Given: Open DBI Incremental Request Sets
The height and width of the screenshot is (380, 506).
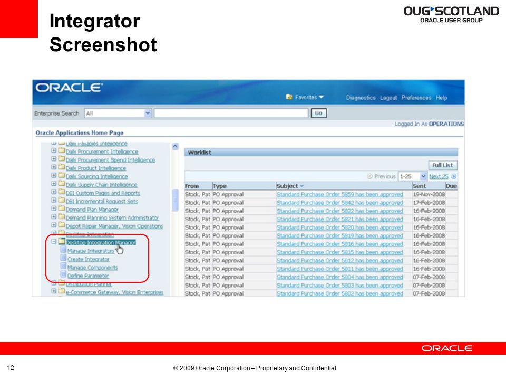Looking at the screenshot, I should [x=102, y=202].
